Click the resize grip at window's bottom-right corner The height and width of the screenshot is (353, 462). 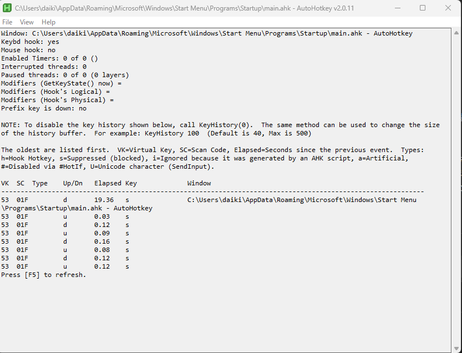point(458,349)
